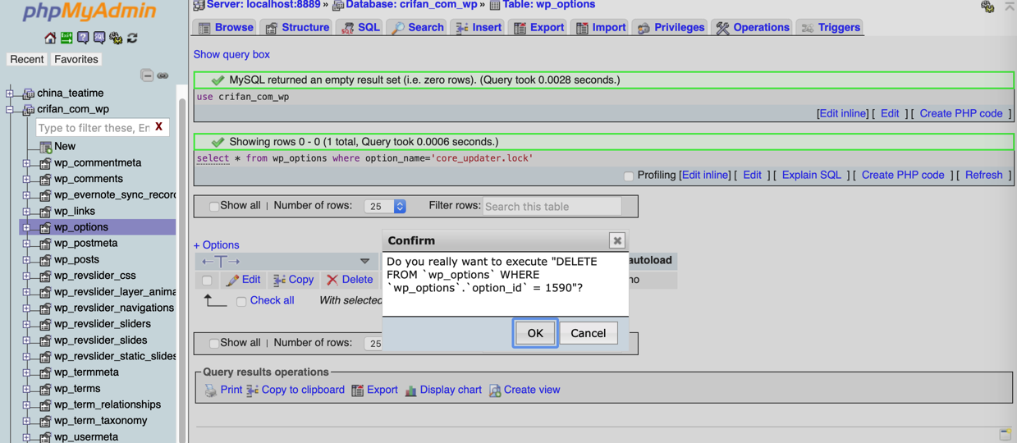Viewport: 1017px width, 443px height.
Task: Tick the result row selection checkbox
Action: click(x=207, y=281)
